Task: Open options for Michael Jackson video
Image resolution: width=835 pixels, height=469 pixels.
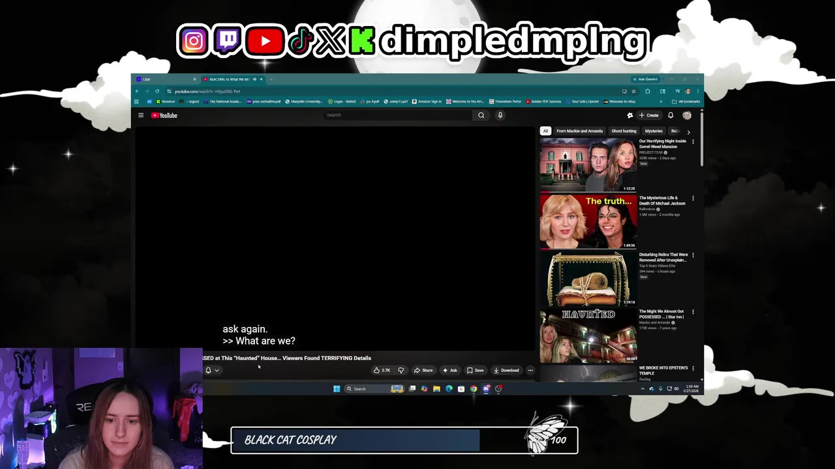Action: coord(693,198)
